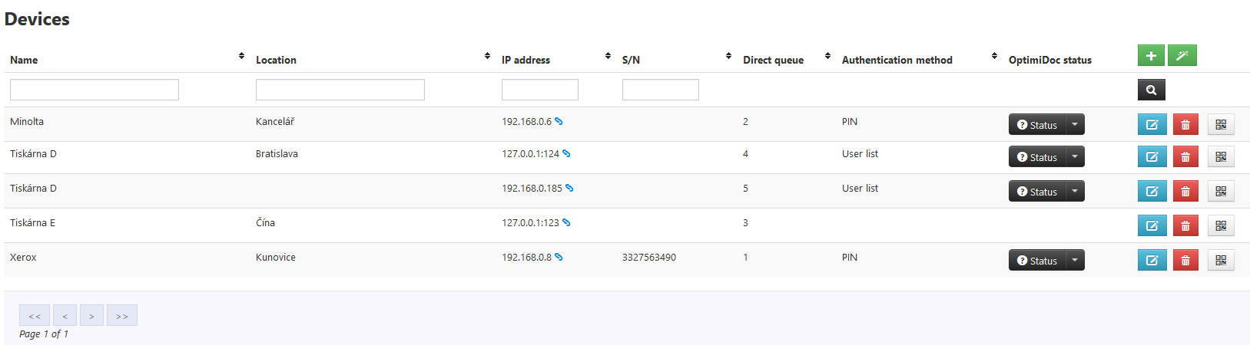Viewport: 1250px width, 345px height.
Task: Edit the Minolta device
Action: point(1152,125)
